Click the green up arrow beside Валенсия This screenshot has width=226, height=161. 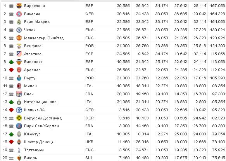coord(11,62)
